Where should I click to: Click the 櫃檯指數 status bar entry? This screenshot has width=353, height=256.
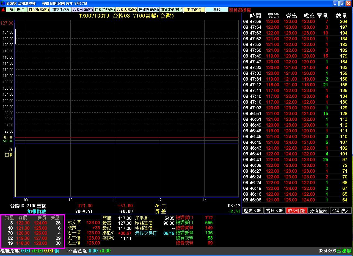pos(10,251)
